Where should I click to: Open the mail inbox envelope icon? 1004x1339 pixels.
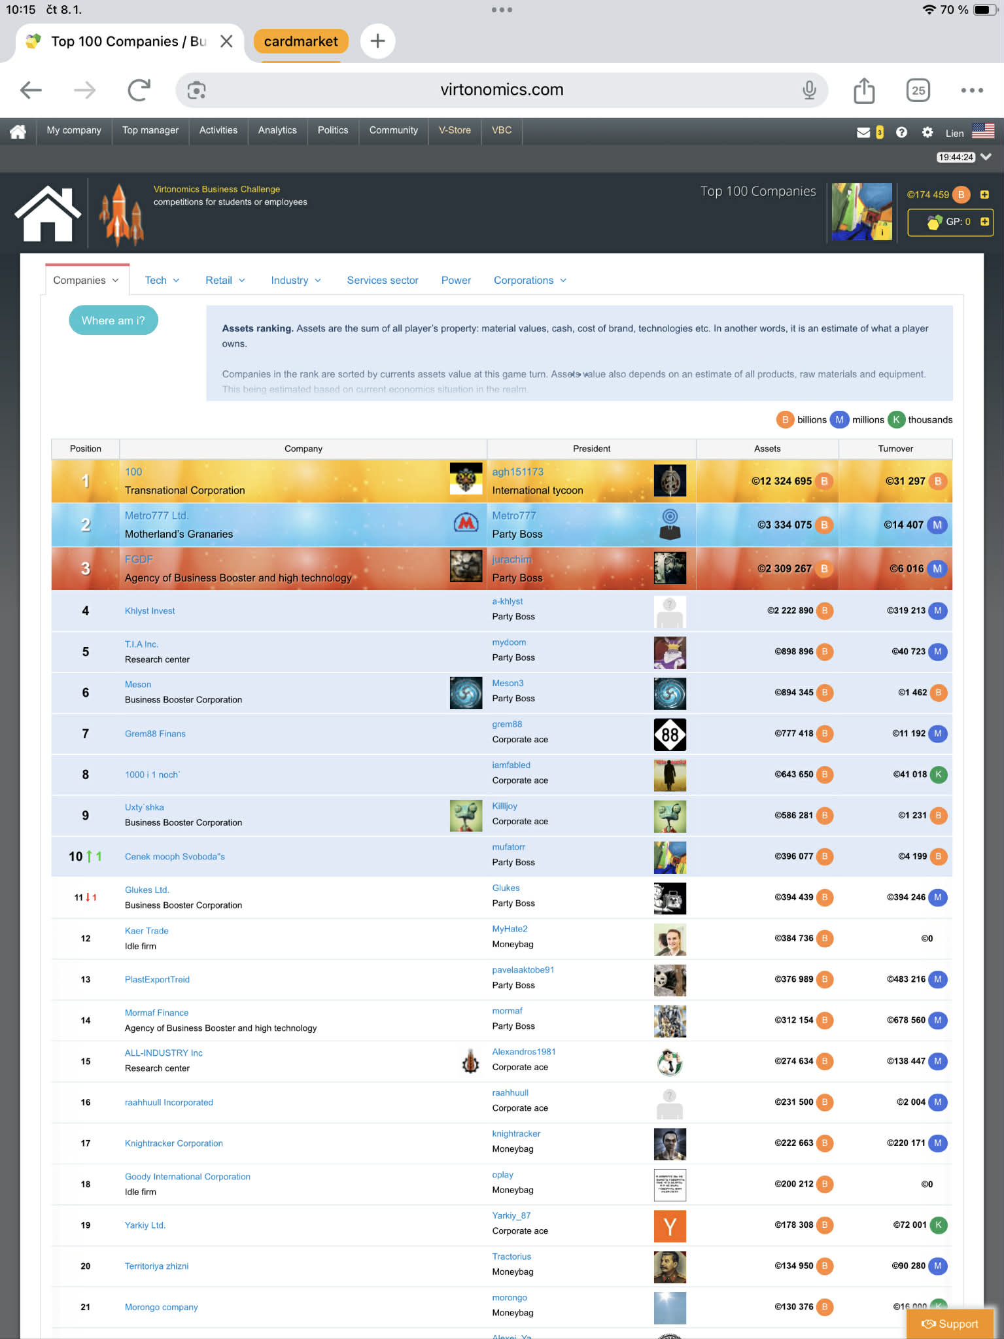pyautogui.click(x=863, y=133)
